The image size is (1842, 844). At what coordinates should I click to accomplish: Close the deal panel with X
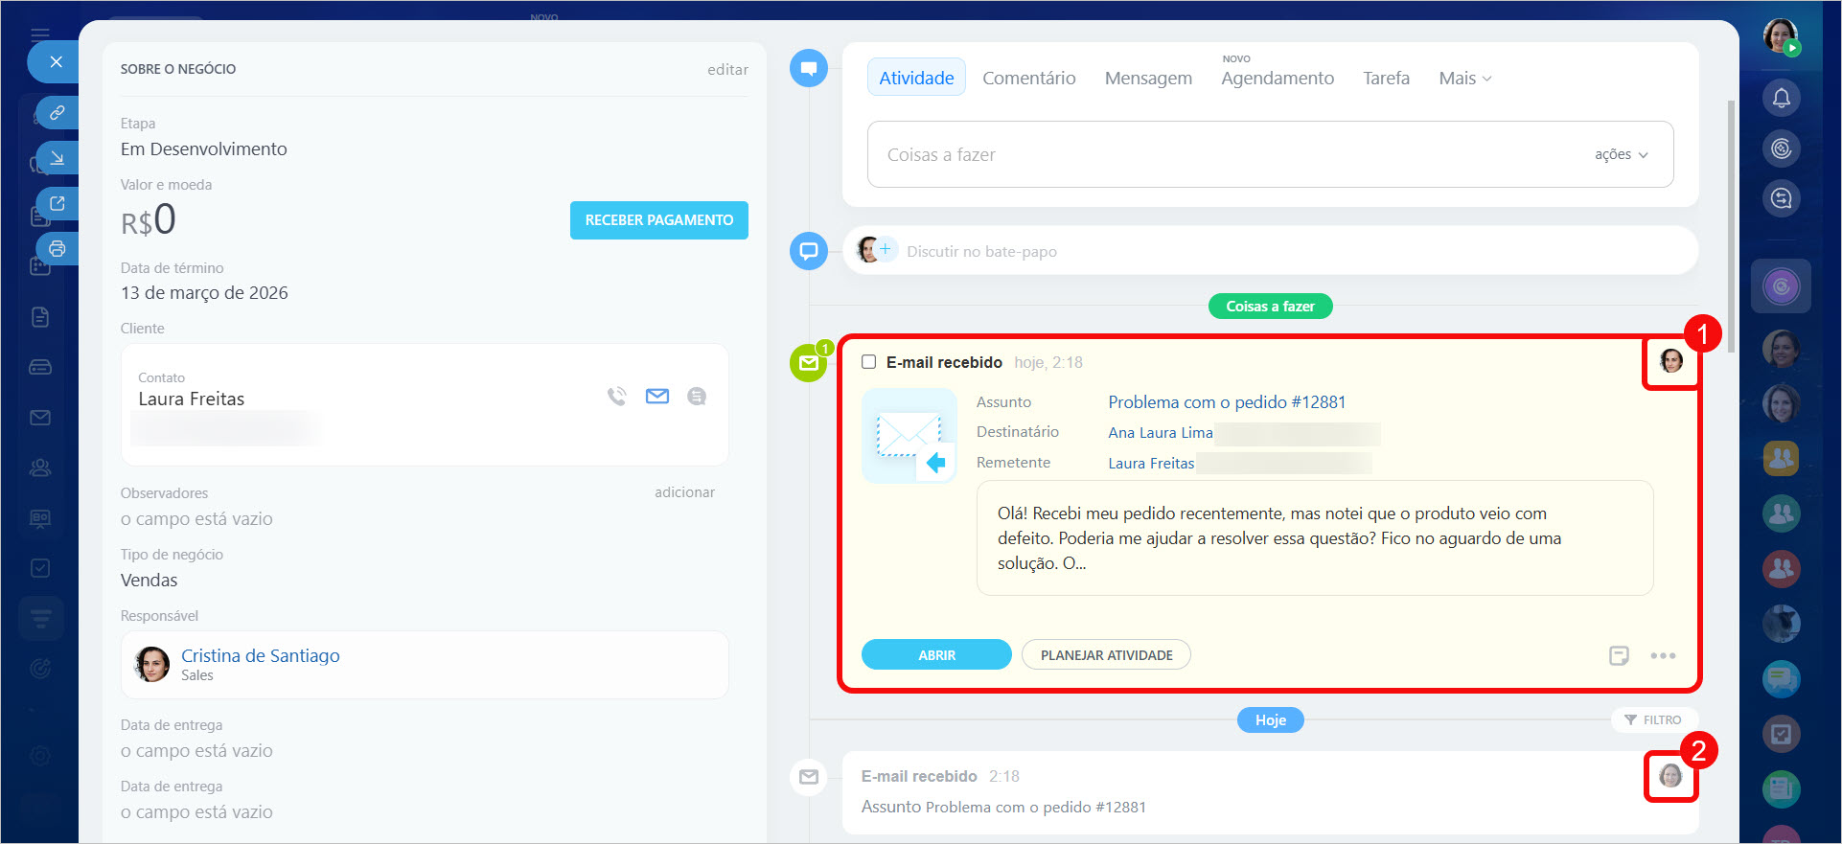pyautogui.click(x=56, y=62)
